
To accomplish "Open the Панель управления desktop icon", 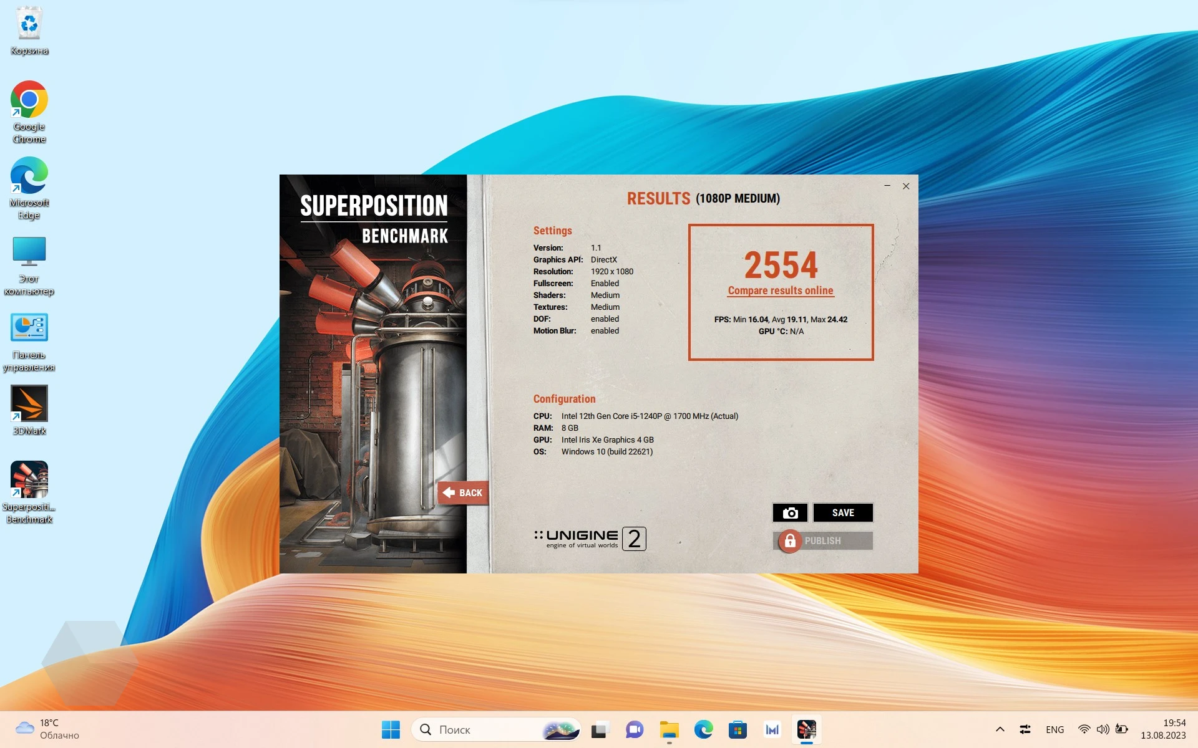I will click(29, 342).
